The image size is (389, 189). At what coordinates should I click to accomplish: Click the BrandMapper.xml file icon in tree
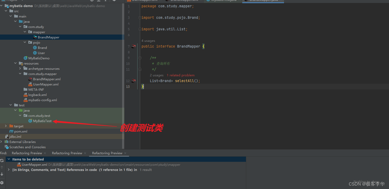[30, 79]
